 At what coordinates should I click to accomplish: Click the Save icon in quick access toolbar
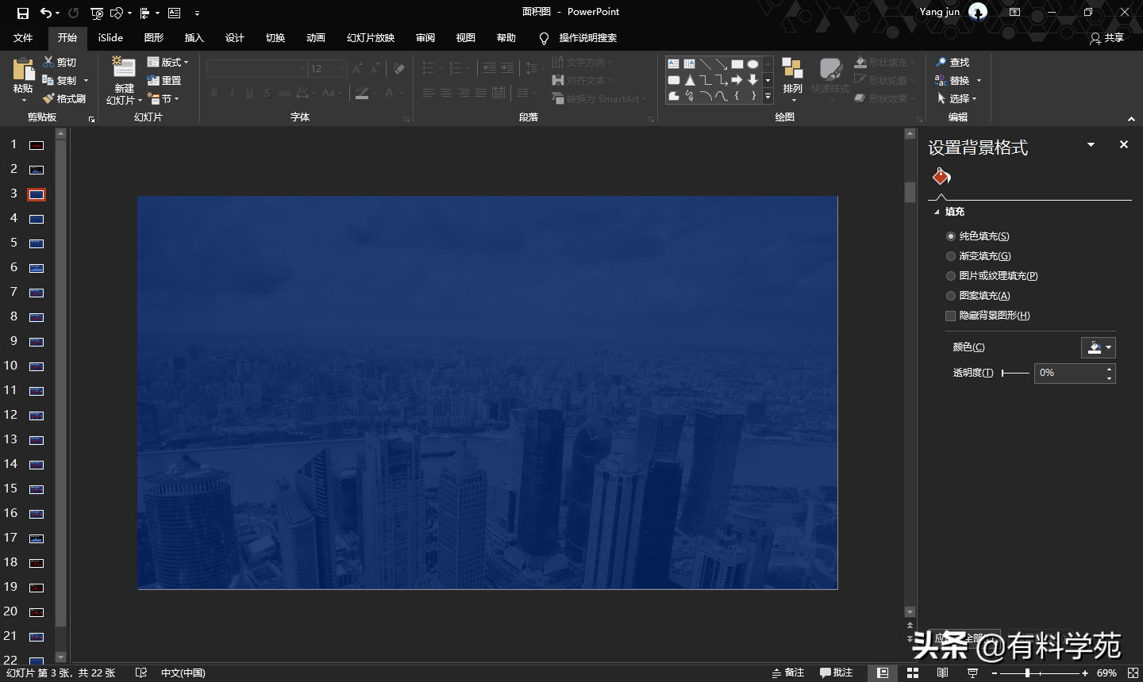23,13
